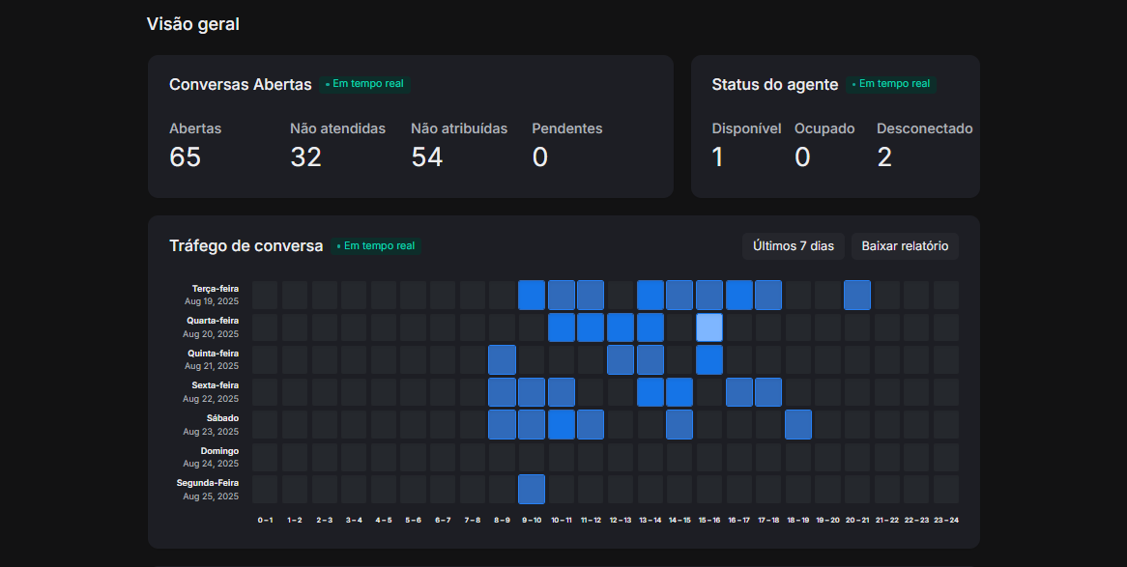Click the Em tempo real badge beside Status do agente
Screen dimensions: 1127x567
coord(891,84)
